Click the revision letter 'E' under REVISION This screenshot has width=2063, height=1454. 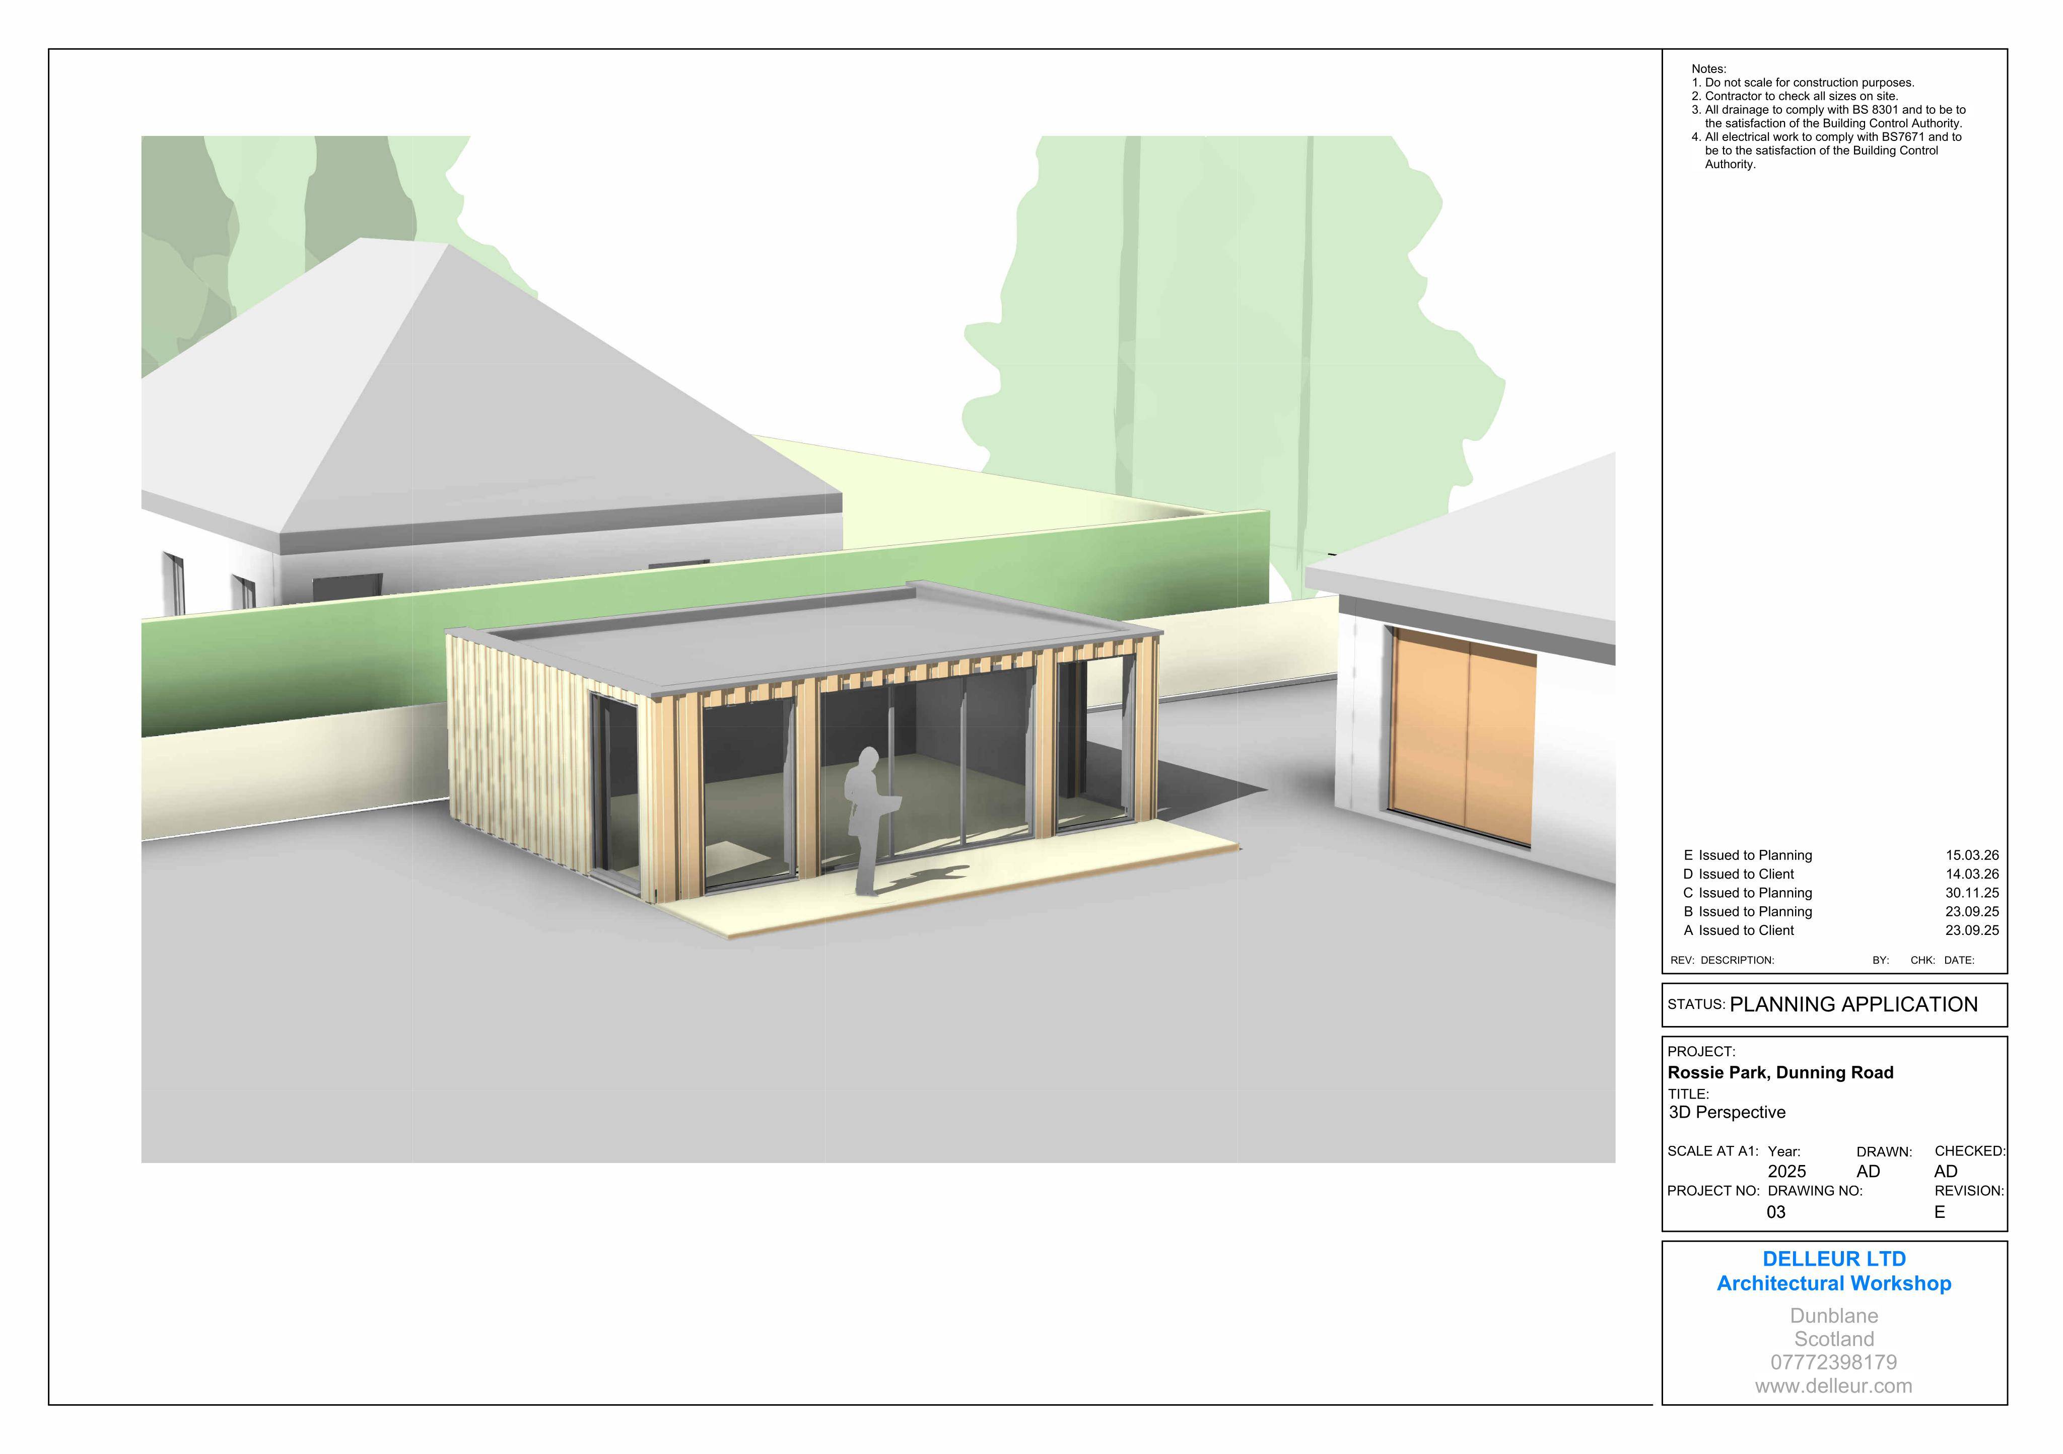(1940, 1211)
